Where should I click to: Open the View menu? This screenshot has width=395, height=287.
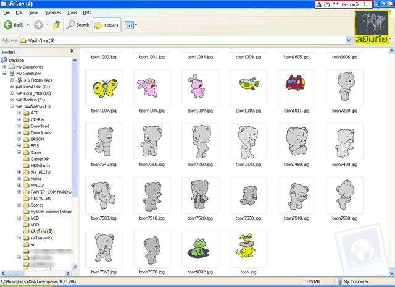point(33,12)
